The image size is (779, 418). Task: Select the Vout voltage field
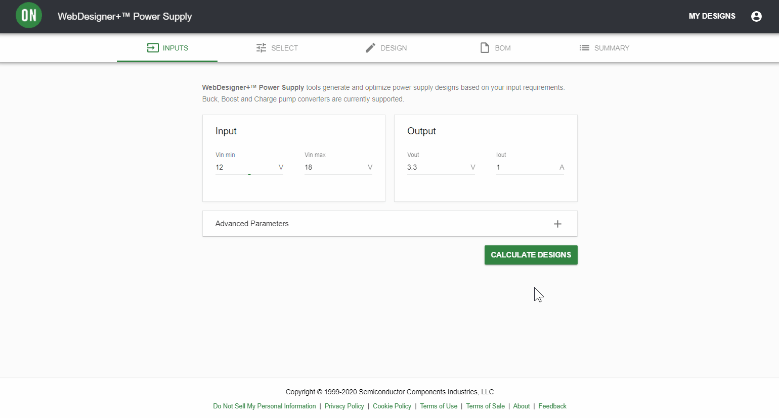[x=437, y=167]
